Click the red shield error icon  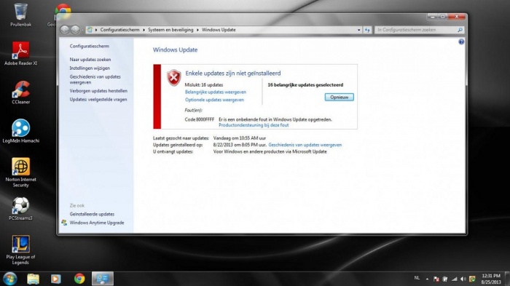(174, 78)
